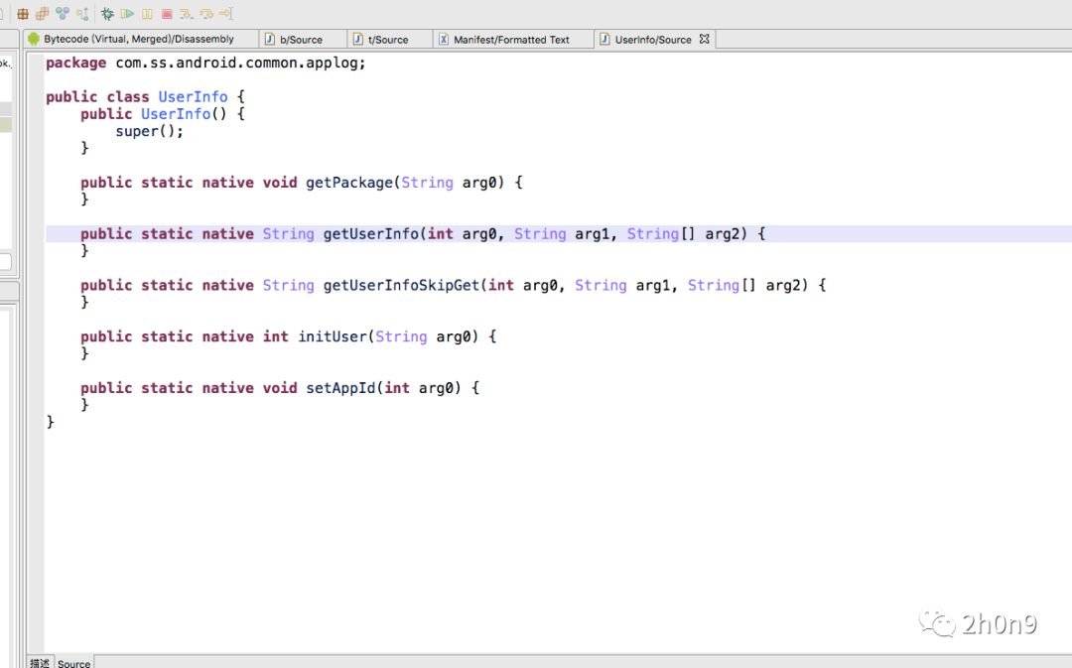The width and height of the screenshot is (1072, 668).
Task: Click arg1 parameter in getUserInfo signature
Action: (x=592, y=234)
